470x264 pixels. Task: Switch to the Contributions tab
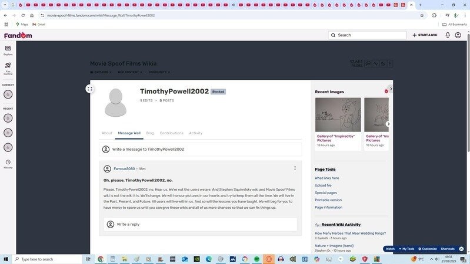click(x=171, y=133)
